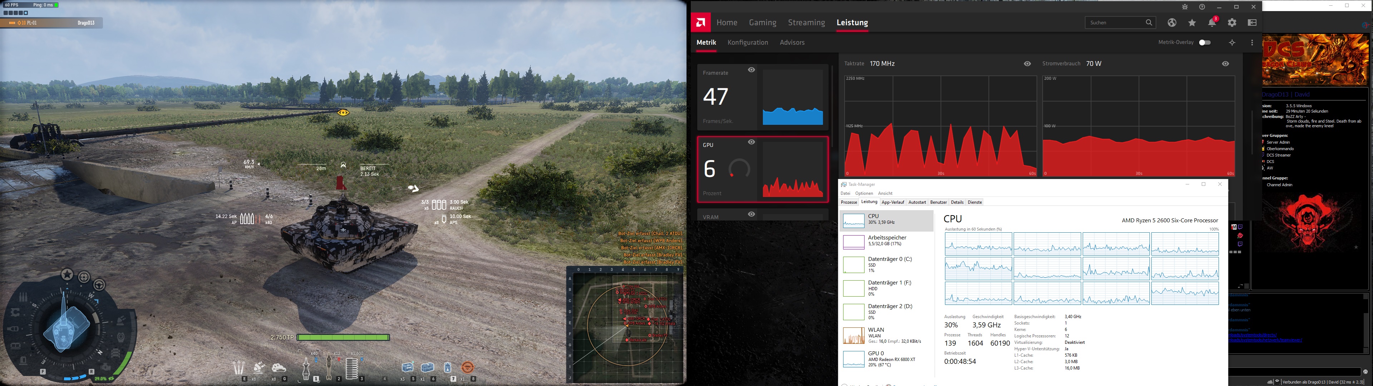Open the web browser globe icon
The height and width of the screenshot is (386, 1373).
pyautogui.click(x=1172, y=23)
